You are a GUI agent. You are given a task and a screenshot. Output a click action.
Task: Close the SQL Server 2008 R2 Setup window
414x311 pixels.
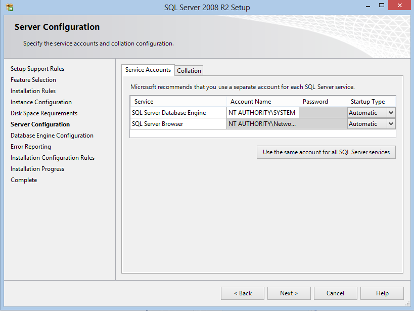[400, 6]
